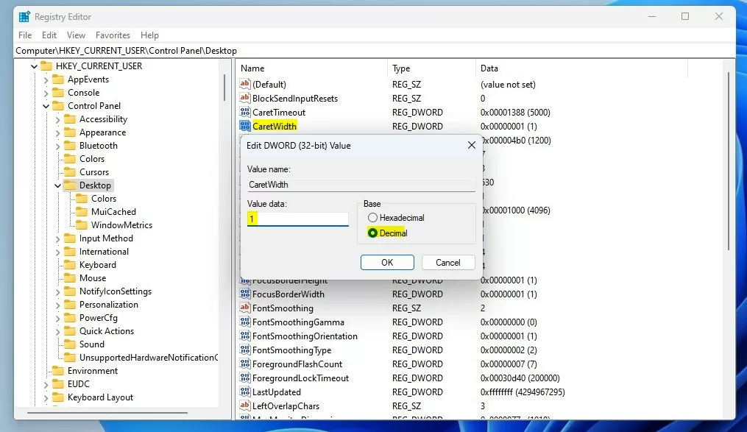This screenshot has height=432, width=747.
Task: Click the HKEY_CURRENT_USER folder icon
Action: pos(46,65)
